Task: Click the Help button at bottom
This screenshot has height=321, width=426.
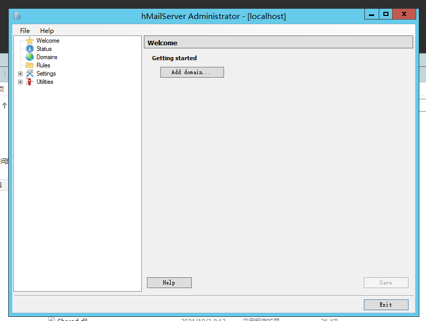Action: click(169, 282)
